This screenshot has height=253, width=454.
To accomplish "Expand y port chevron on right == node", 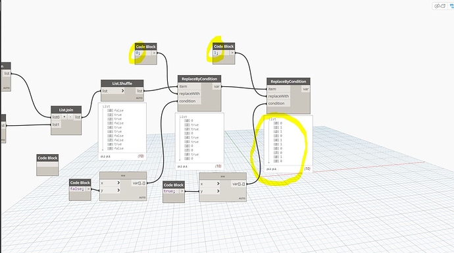I will [x=218, y=191].
